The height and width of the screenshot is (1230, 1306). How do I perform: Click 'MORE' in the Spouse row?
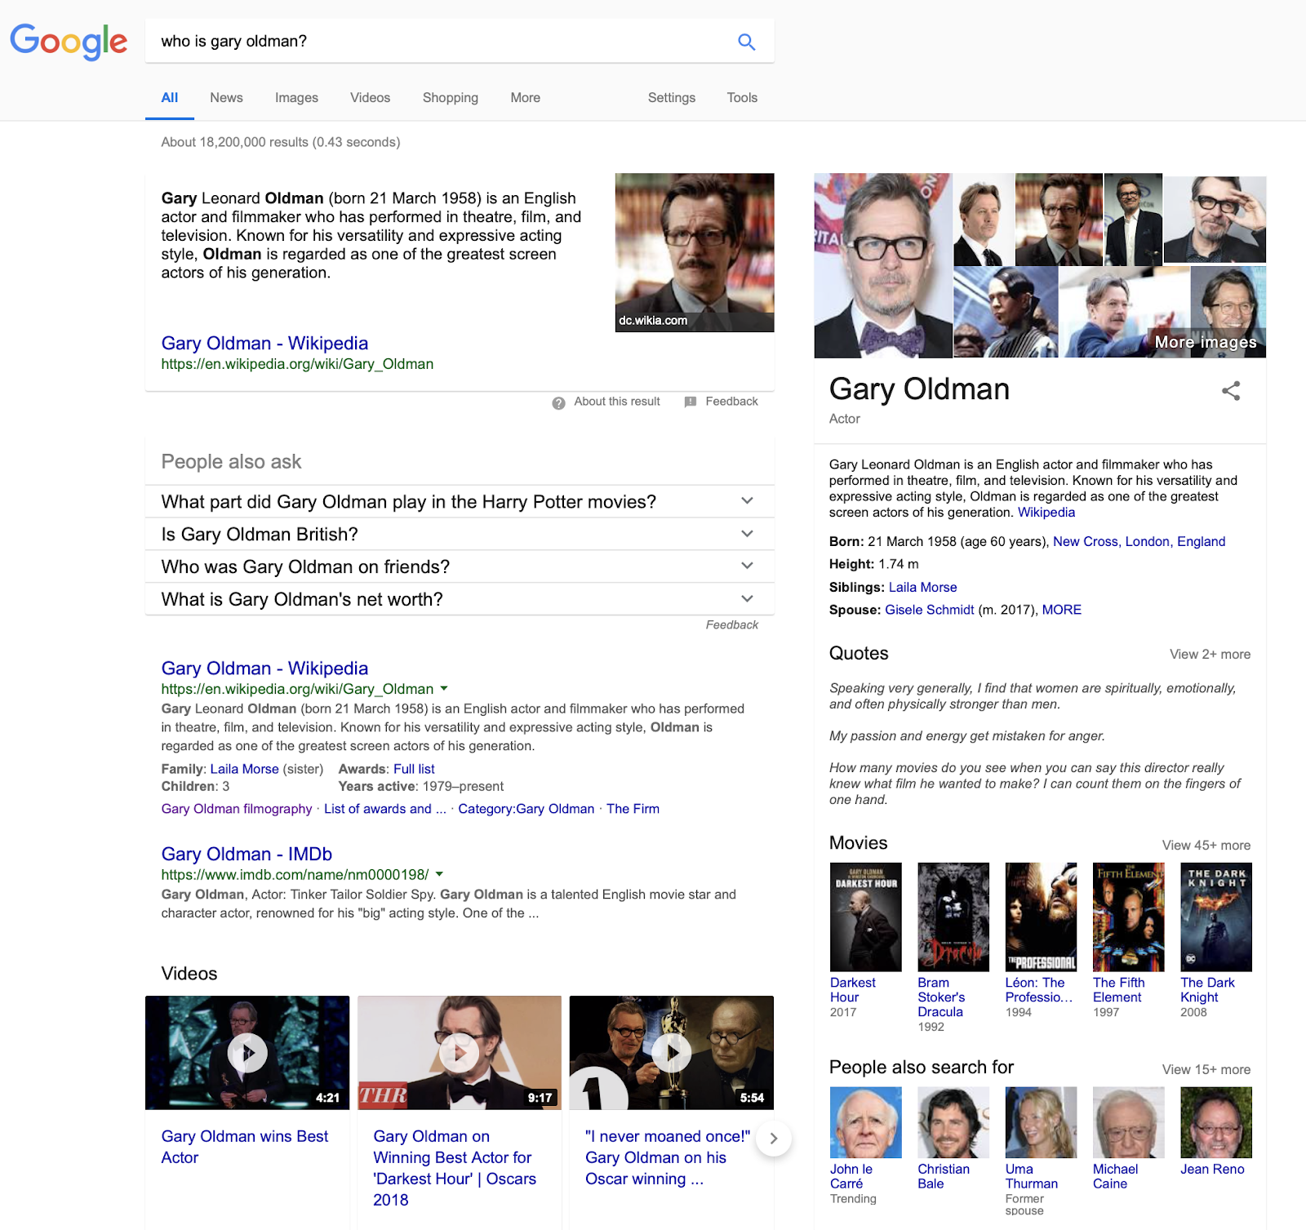(1062, 611)
